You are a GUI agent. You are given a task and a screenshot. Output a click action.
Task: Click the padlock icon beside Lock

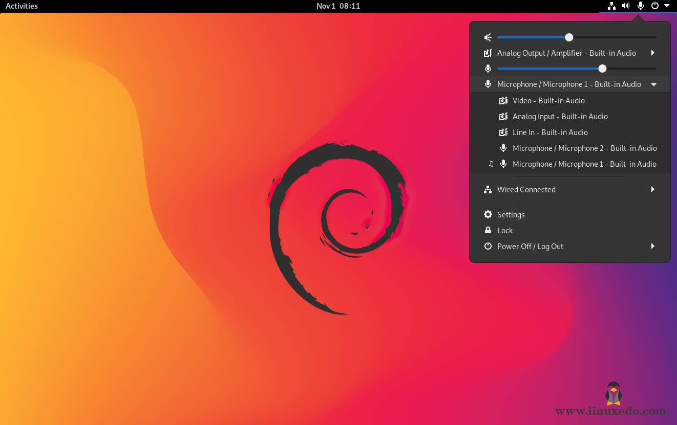[488, 230]
